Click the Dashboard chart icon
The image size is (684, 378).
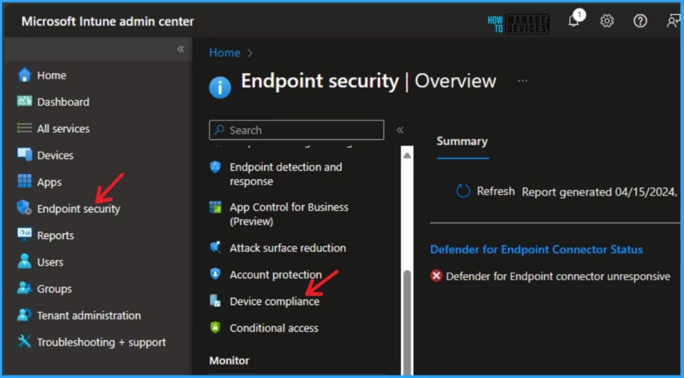[x=25, y=102]
